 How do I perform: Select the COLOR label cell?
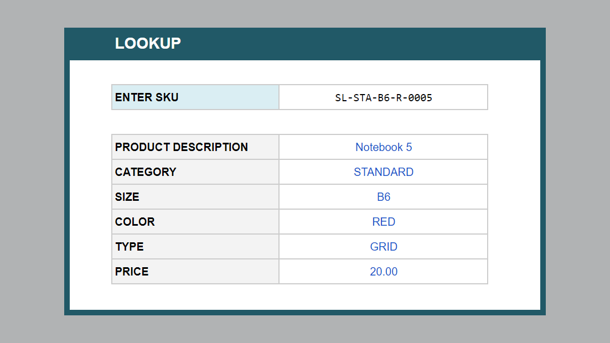195,222
